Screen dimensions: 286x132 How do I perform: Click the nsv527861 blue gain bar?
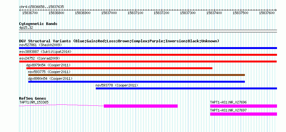[148, 48]
